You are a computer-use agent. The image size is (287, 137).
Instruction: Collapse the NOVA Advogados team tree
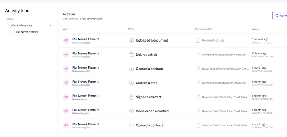(50, 26)
